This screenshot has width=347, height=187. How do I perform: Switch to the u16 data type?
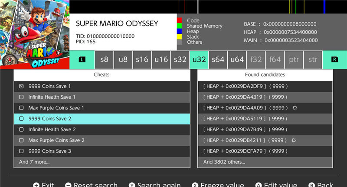[x=161, y=60]
